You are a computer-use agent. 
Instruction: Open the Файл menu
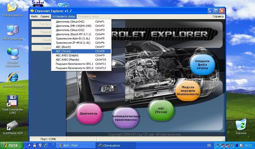click(34, 16)
